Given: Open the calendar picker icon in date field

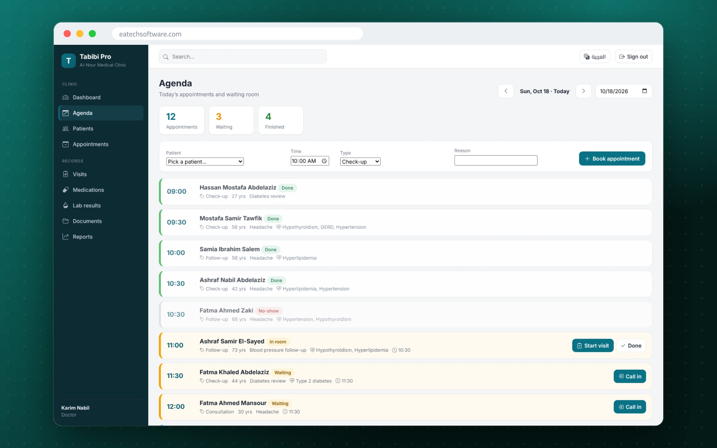Looking at the screenshot, I should [x=644, y=91].
